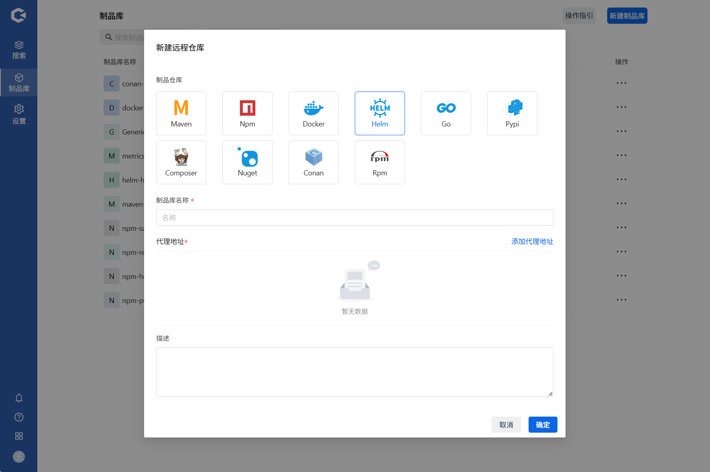Open the docker repository row
710x472 pixels.
(x=124, y=108)
